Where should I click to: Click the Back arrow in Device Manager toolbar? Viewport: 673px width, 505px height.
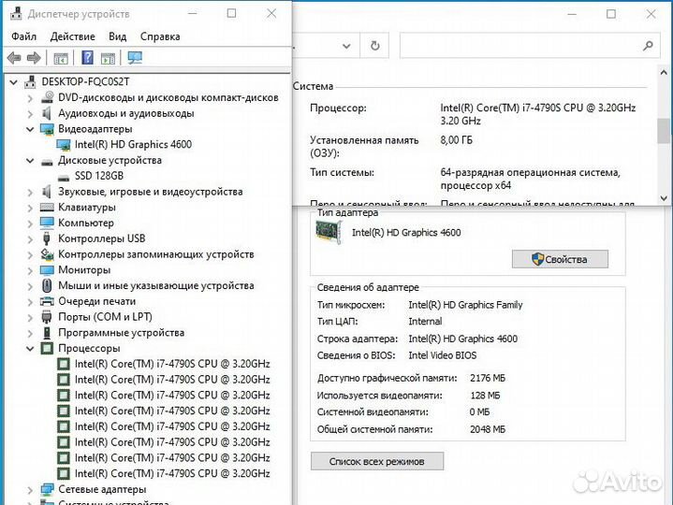14,57
